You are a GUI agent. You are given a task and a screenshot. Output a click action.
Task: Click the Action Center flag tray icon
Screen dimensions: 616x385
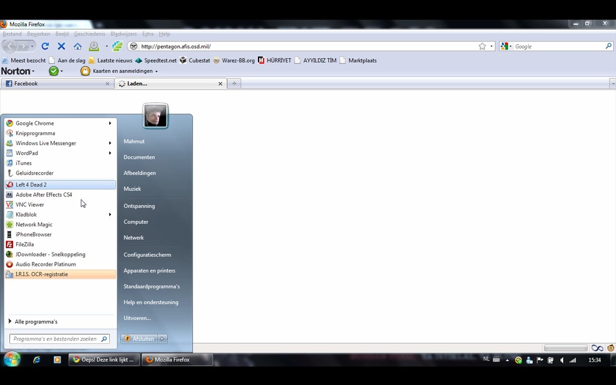tap(540, 360)
